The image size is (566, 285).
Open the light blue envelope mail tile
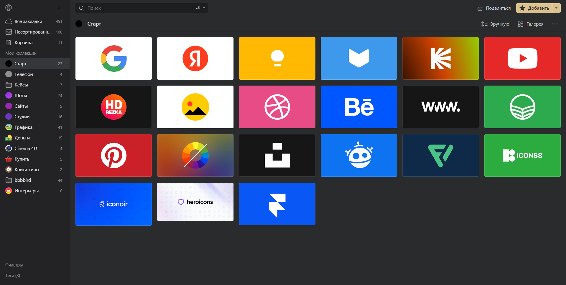(x=359, y=58)
